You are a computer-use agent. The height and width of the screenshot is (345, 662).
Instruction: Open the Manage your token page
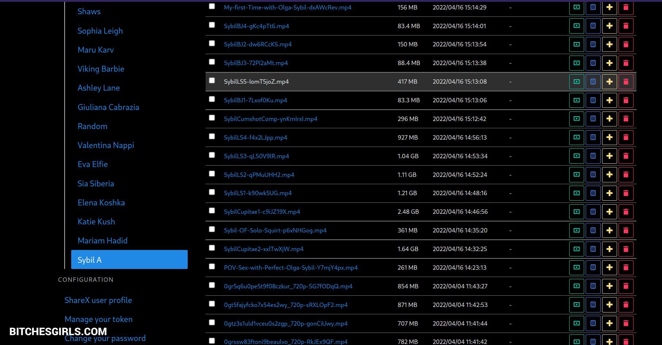99,319
